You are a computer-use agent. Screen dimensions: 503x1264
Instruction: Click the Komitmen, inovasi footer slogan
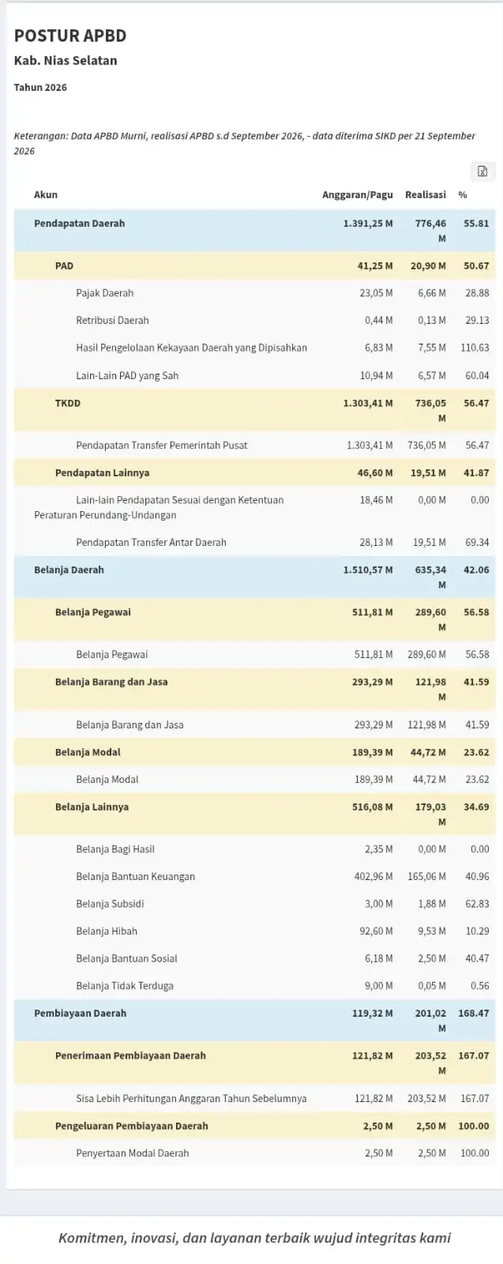pyautogui.click(x=254, y=1238)
